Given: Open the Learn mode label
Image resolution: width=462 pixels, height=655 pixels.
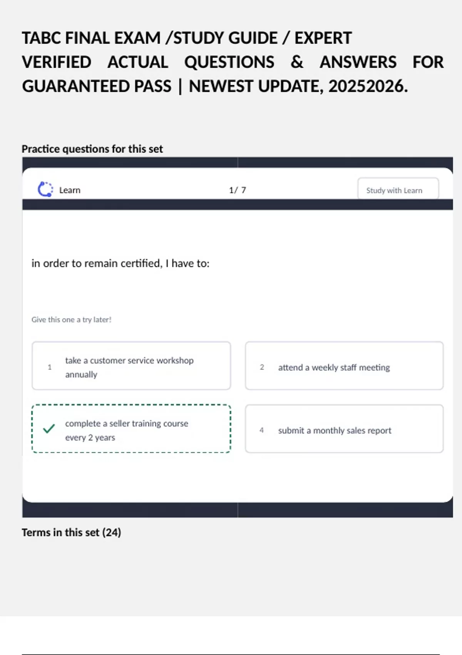Looking at the screenshot, I should tap(70, 190).
